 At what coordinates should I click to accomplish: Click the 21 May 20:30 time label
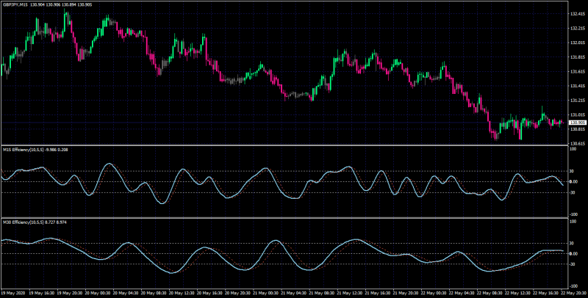click(406, 293)
